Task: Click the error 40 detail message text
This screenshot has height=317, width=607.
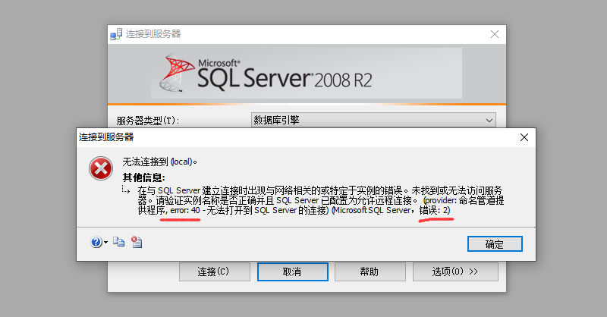Action: [x=320, y=200]
